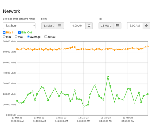Click the '0.000 bits' axis label

click(11, 115)
